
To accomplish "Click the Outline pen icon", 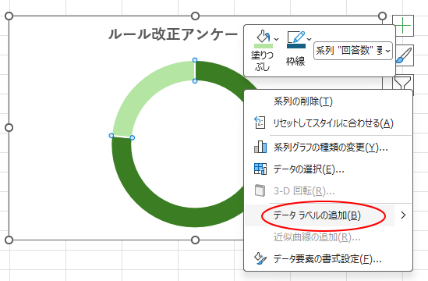I will click(x=296, y=37).
